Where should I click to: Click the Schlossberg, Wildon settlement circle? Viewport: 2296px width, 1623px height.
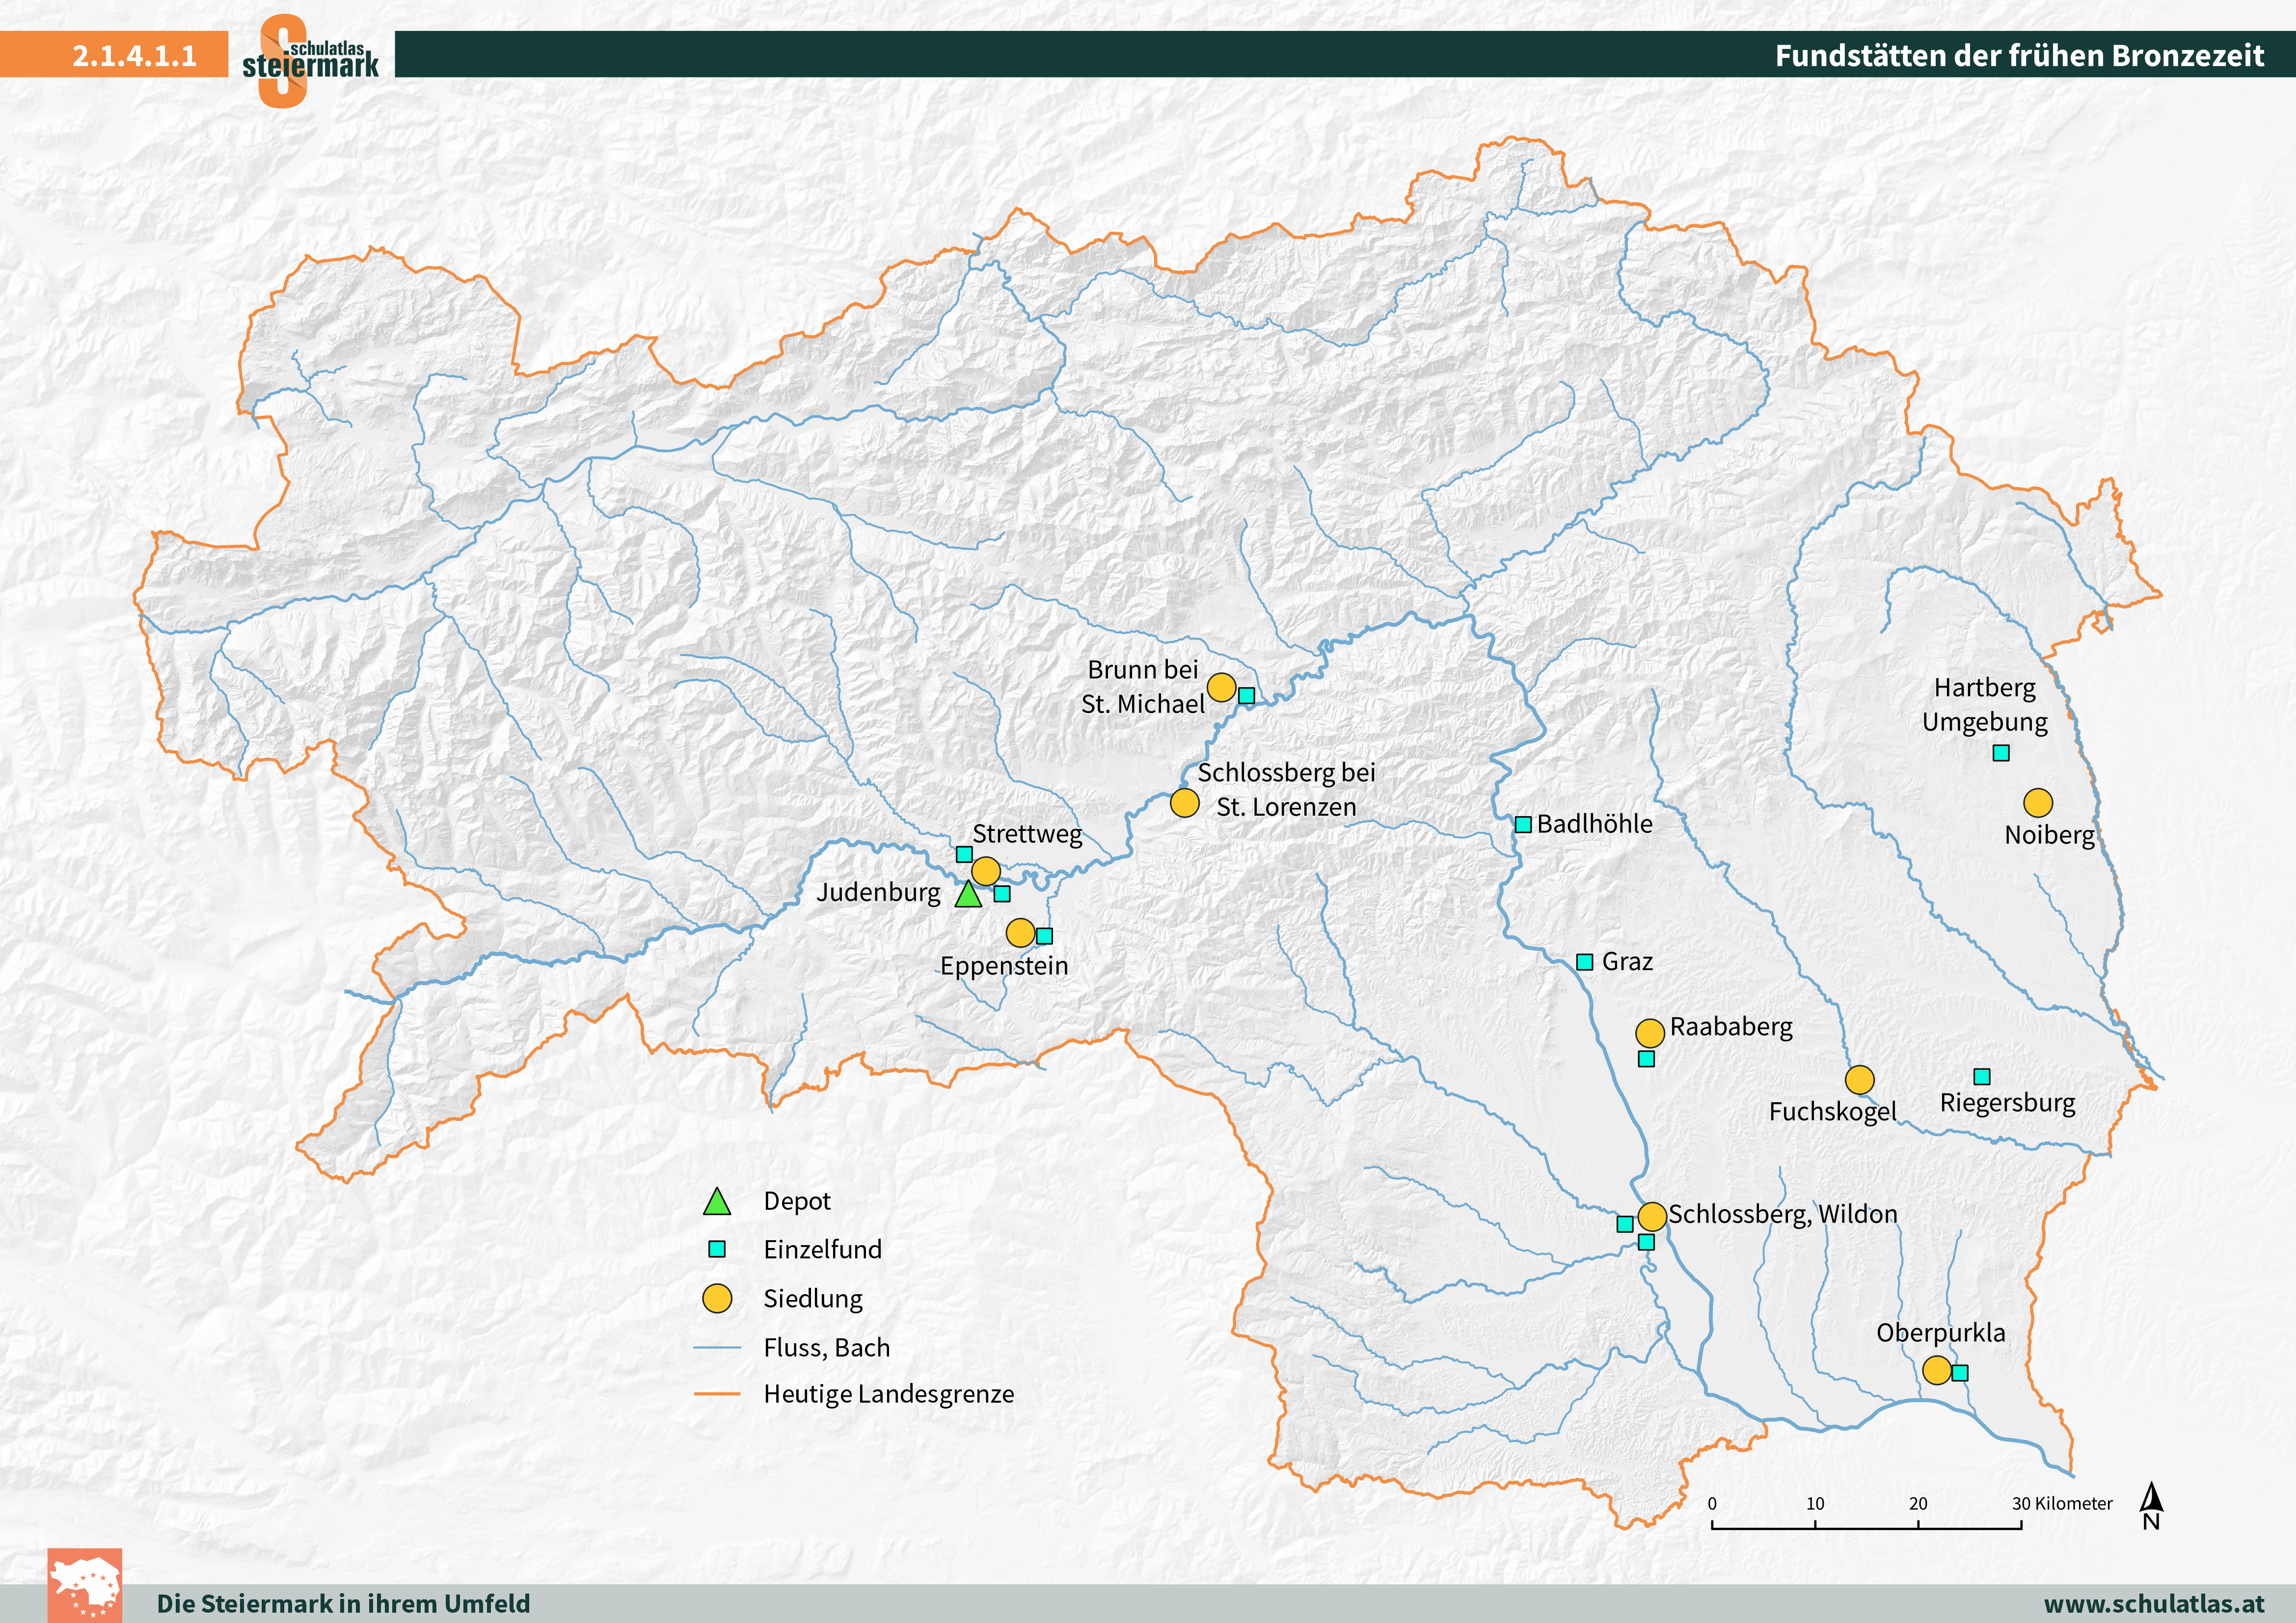pyautogui.click(x=1652, y=1216)
